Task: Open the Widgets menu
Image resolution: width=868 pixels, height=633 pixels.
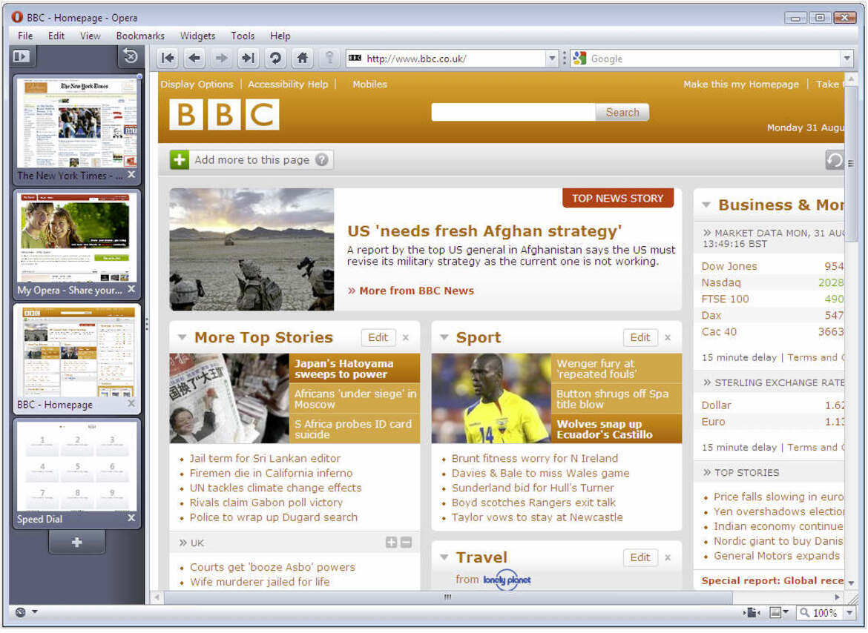Action: click(197, 36)
